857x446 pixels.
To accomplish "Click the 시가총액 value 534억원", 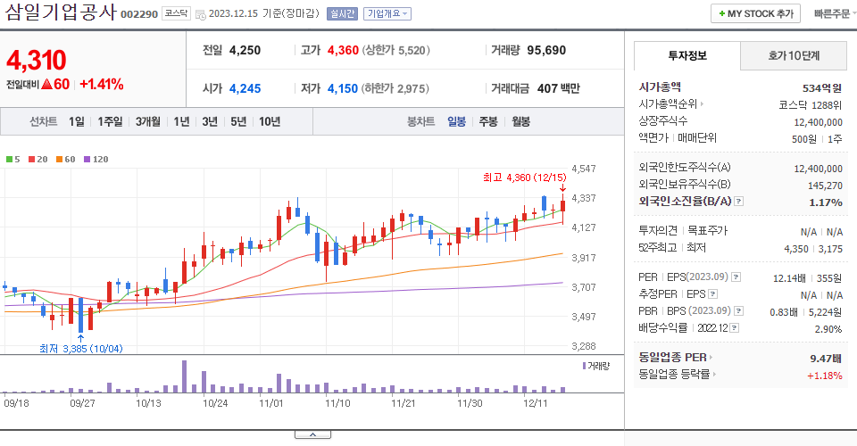I will pyautogui.click(x=822, y=88).
